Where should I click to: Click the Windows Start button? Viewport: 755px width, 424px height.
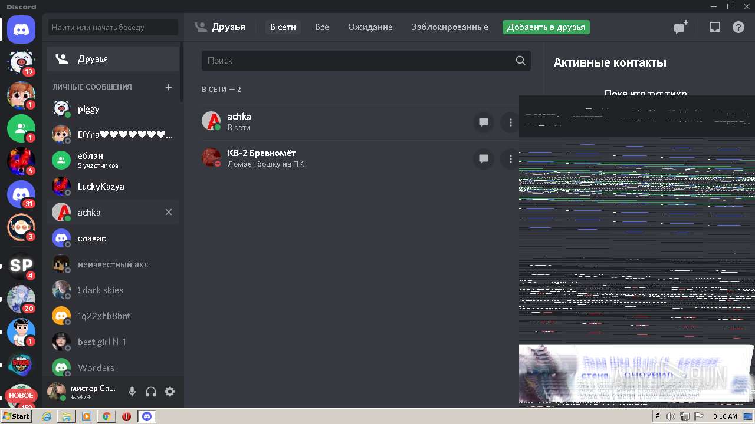tap(17, 416)
